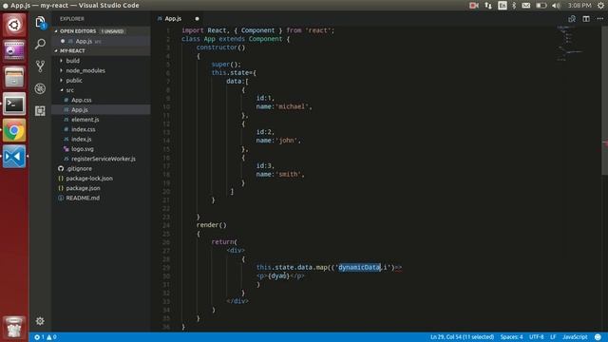Viewport: 608px width, 342px height.
Task: Click UTF-8 encoding in status bar
Action: pos(536,337)
